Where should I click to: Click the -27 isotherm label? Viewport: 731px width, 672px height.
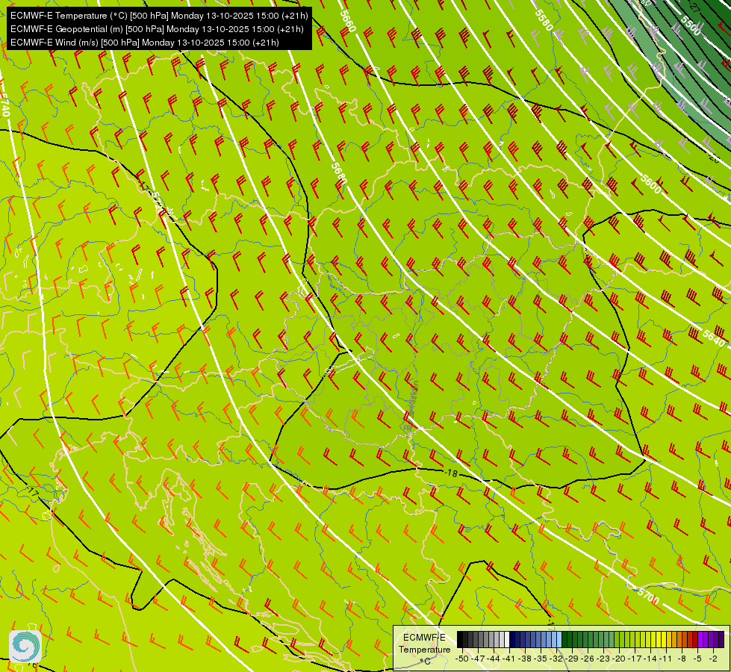[x=694, y=7]
